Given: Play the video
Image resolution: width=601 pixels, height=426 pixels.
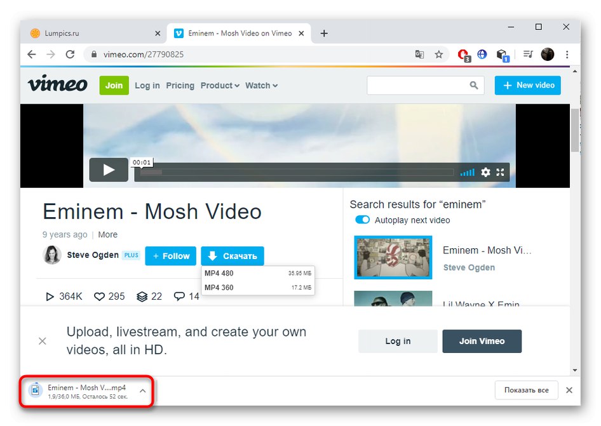Looking at the screenshot, I should [x=109, y=170].
